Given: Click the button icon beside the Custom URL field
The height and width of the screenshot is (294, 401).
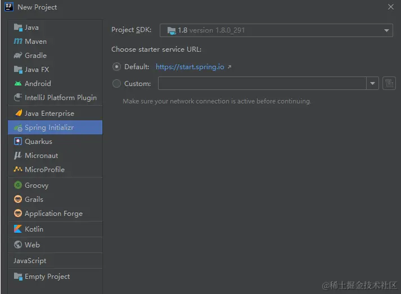Looking at the screenshot, I should [x=389, y=83].
